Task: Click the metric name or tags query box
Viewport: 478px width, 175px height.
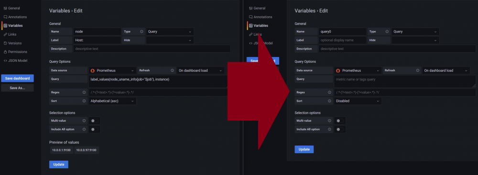Action: click(405, 81)
